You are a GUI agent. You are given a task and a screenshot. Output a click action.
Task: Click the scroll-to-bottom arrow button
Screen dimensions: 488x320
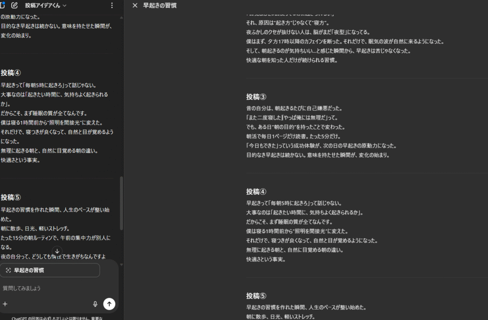point(57,251)
